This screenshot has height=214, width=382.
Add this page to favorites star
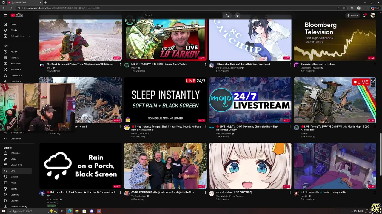coord(344,8)
